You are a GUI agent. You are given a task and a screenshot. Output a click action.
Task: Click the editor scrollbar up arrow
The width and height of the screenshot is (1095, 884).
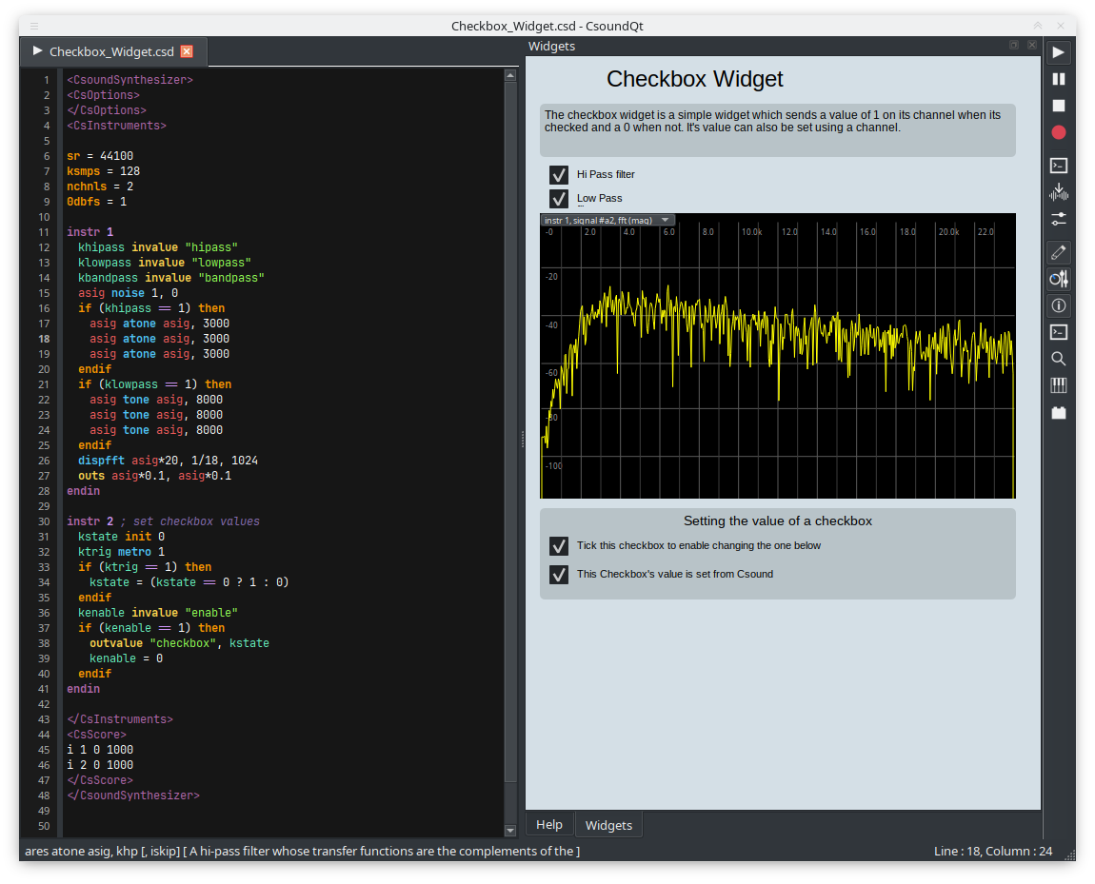[509, 74]
